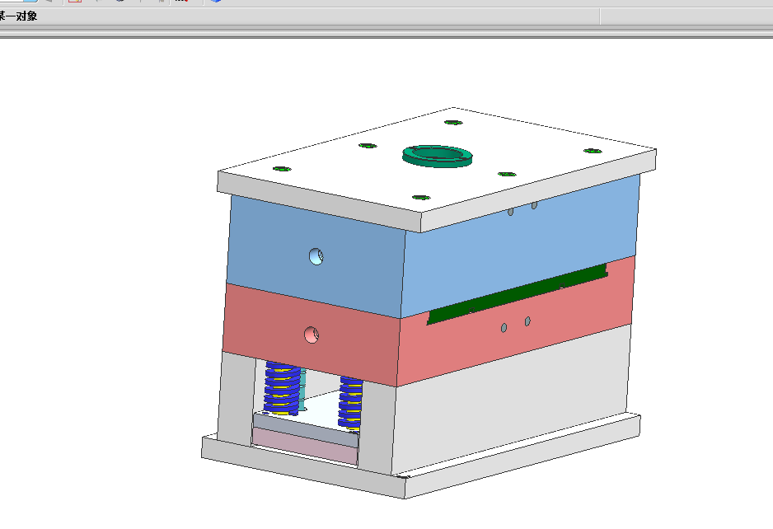Select the pink ejector base plate

tap(305, 446)
